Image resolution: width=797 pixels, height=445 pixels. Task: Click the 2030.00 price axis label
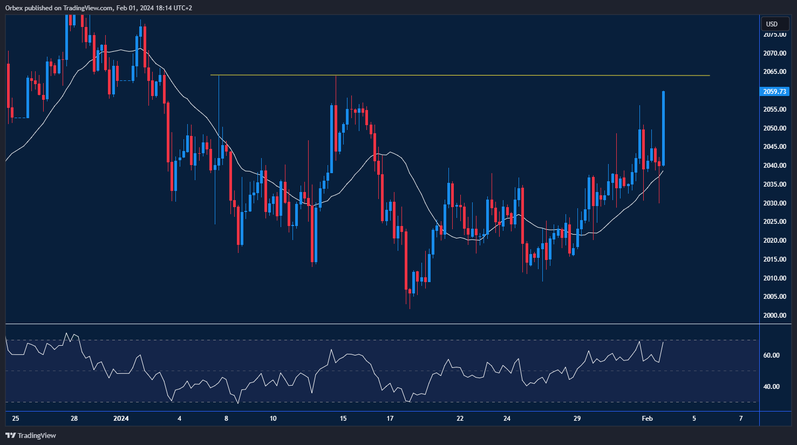[774, 203]
